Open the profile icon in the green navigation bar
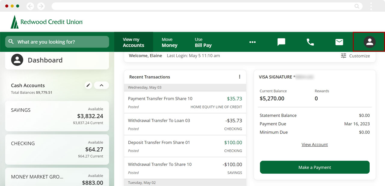The width and height of the screenshot is (385, 186). [x=369, y=42]
